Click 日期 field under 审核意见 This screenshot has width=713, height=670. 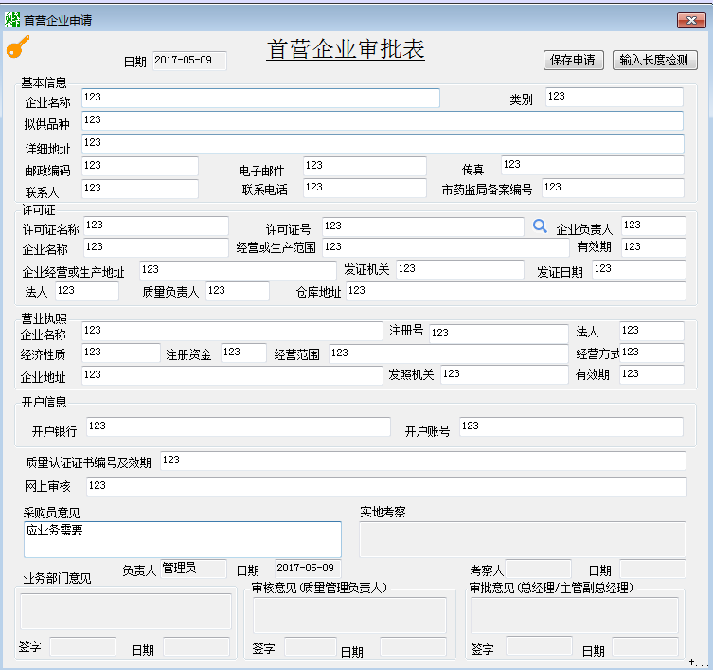click(413, 647)
